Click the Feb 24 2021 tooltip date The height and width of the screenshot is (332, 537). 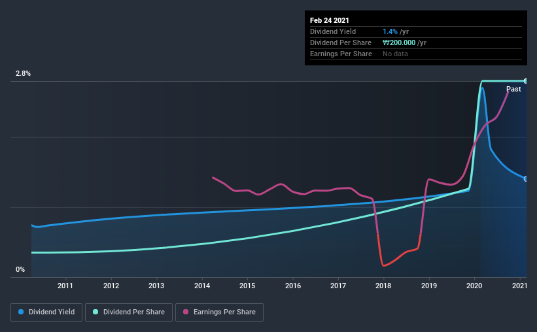pos(330,20)
